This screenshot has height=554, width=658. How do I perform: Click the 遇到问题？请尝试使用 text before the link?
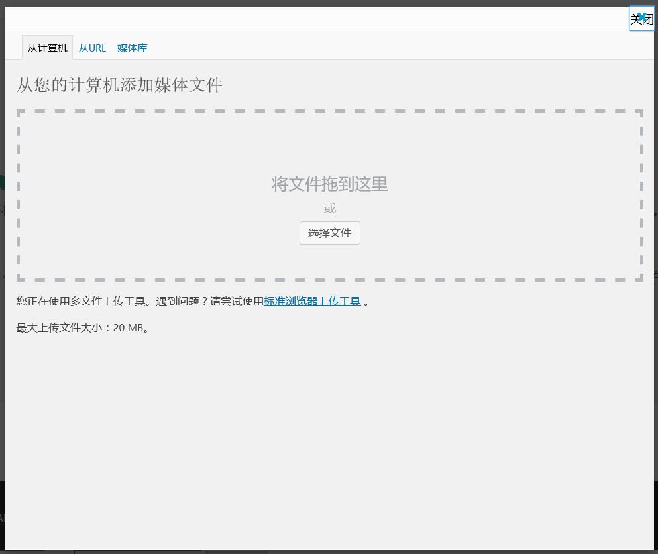point(209,302)
